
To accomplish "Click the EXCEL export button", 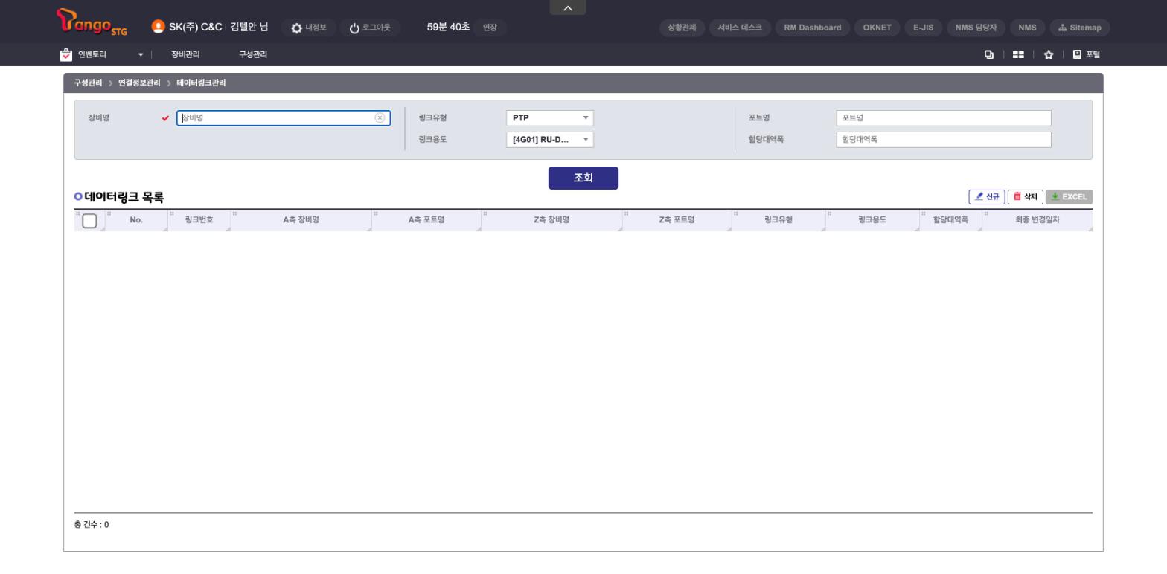I will (x=1069, y=196).
